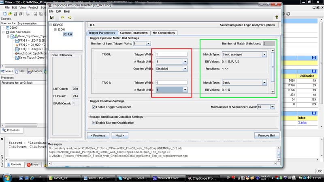Open ChipScope File menu
The height and width of the screenshot is (182, 324).
(51, 11)
